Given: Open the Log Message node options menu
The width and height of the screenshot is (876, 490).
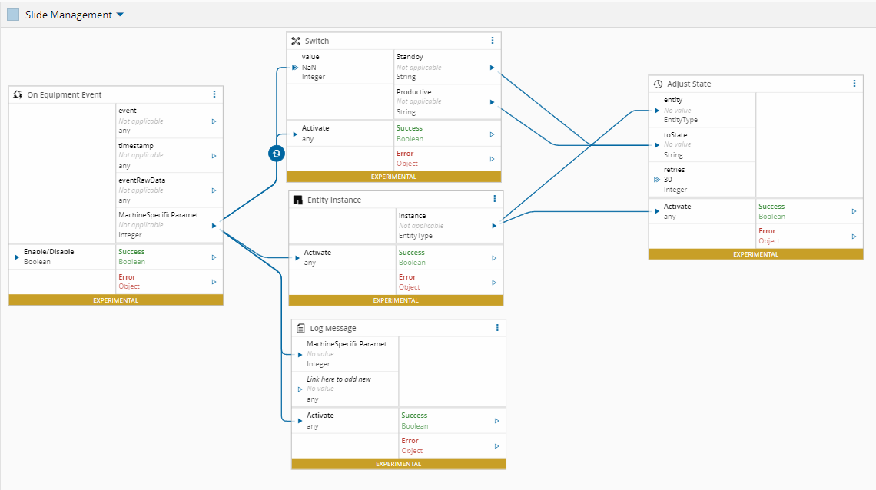Looking at the screenshot, I should 497,328.
